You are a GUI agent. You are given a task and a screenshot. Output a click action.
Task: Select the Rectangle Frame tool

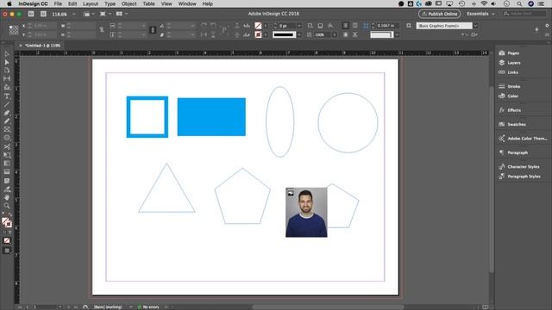pyautogui.click(x=7, y=130)
